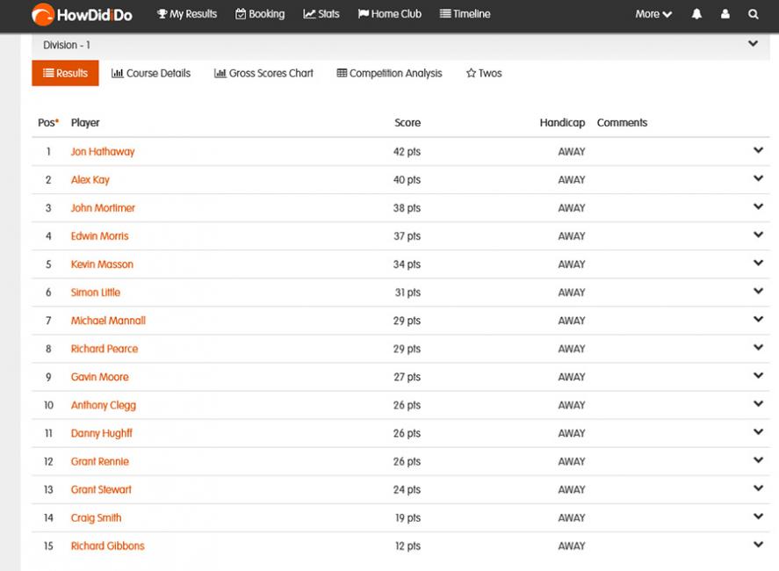Expand Richard Gibbons' row chevron
The width and height of the screenshot is (779, 571).
pos(758,544)
